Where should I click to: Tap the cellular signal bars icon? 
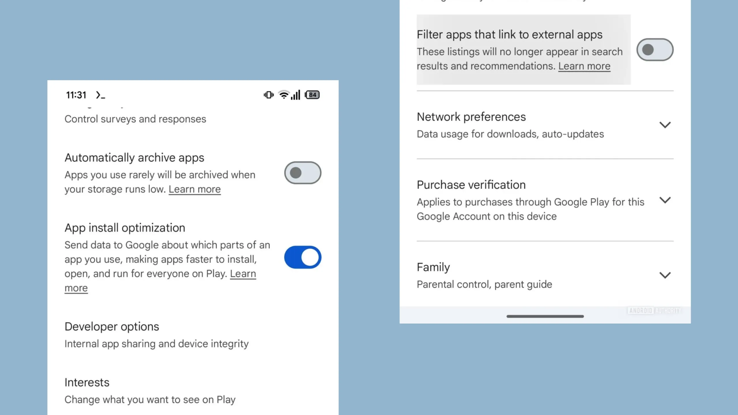click(295, 95)
